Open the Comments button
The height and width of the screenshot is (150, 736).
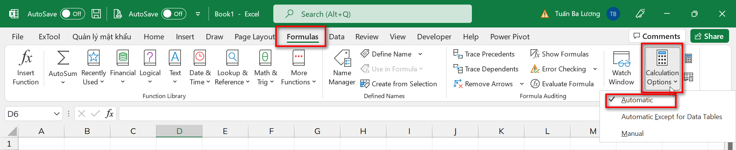[657, 36]
